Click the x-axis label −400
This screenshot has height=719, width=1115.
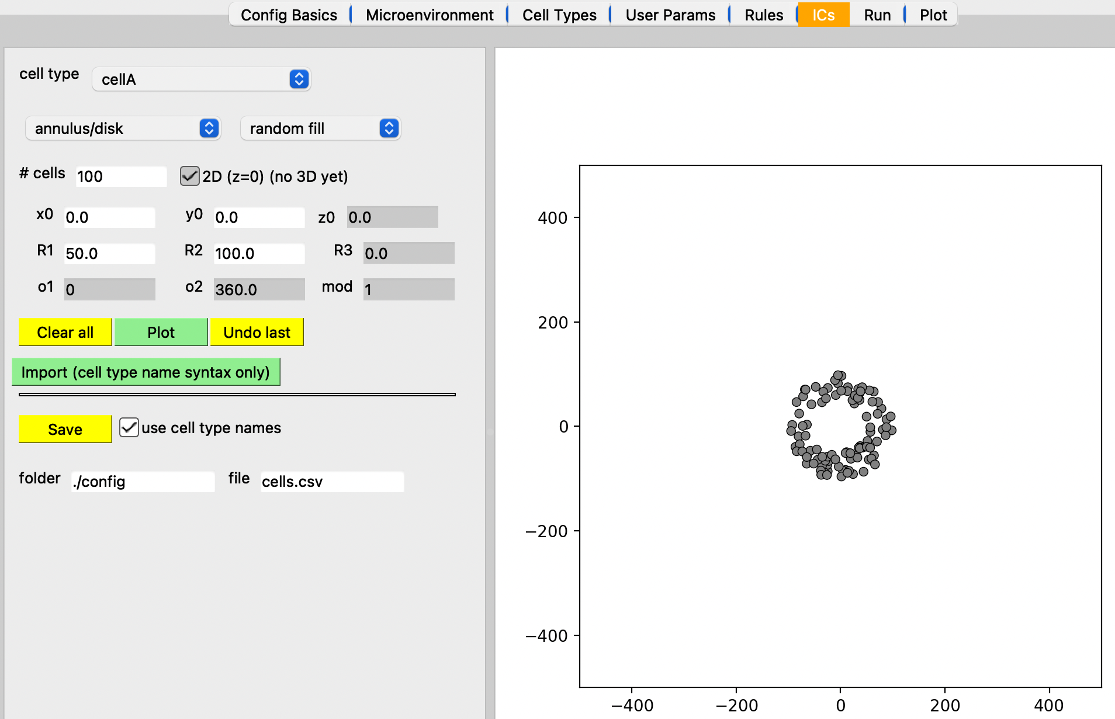tap(632, 706)
